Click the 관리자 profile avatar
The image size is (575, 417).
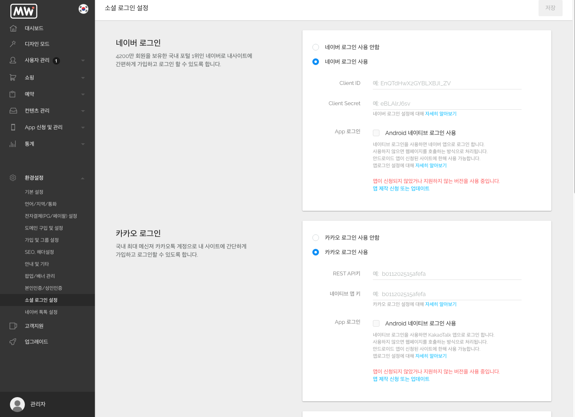pyautogui.click(x=17, y=405)
